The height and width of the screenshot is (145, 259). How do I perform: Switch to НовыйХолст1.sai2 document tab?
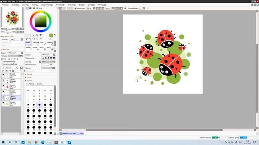pos(71,133)
